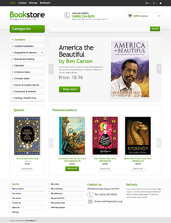This screenshot has height=223, width=171.
Task: Show previous featured products
Action: (51, 143)
